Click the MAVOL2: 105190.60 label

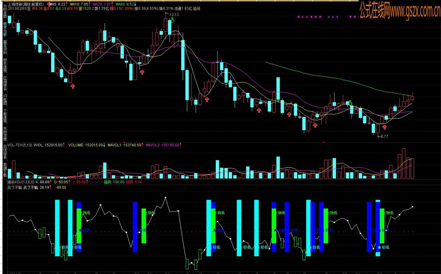(x=163, y=145)
